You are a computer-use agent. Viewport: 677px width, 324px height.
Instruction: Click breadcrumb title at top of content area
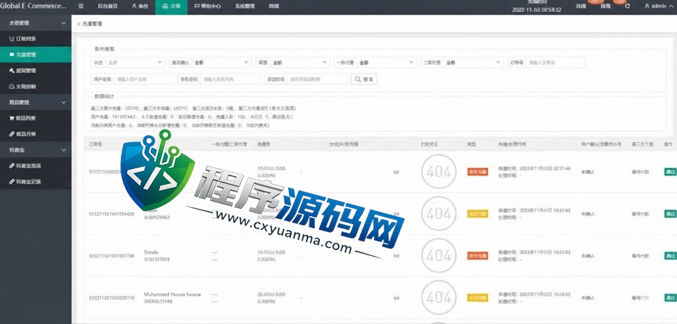(92, 24)
